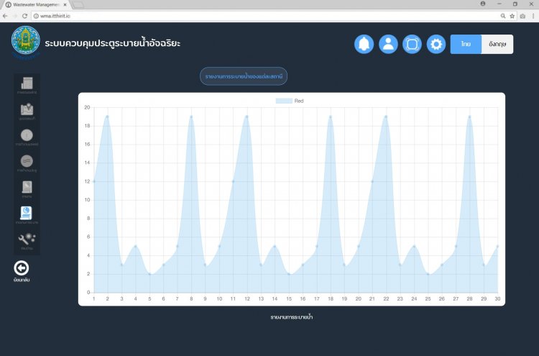
Task: Select the building icon in sidebar
Action: (27, 85)
